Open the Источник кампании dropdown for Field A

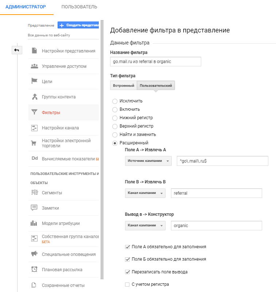pos(148,161)
